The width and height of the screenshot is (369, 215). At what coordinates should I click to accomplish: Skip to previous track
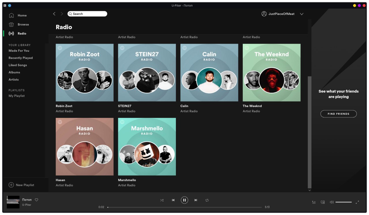click(173, 200)
